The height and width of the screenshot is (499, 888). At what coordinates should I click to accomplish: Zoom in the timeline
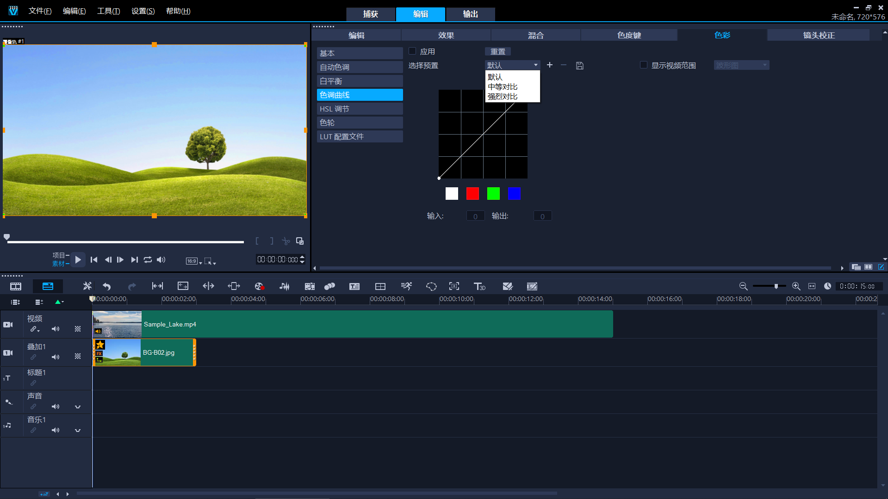point(796,286)
